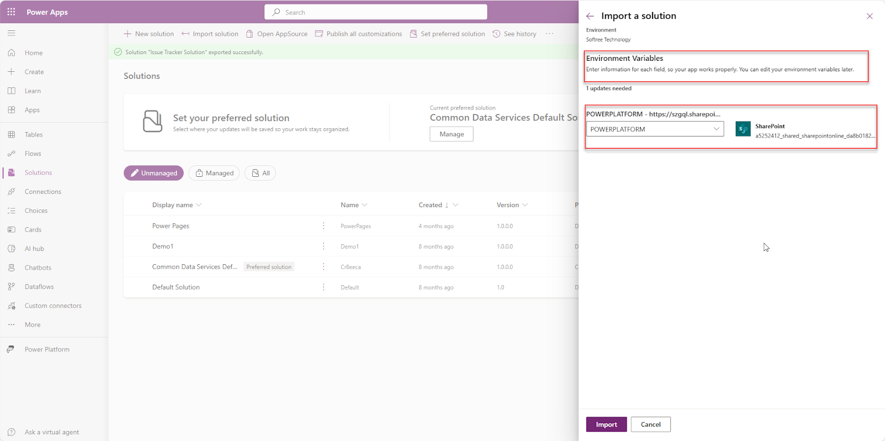Click the PowerPages name cell
This screenshot has width=885, height=441.
click(x=356, y=226)
